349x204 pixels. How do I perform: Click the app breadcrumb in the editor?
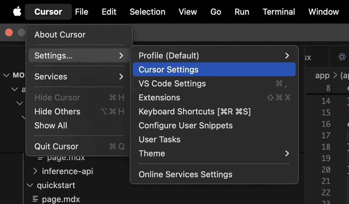coord(322,75)
